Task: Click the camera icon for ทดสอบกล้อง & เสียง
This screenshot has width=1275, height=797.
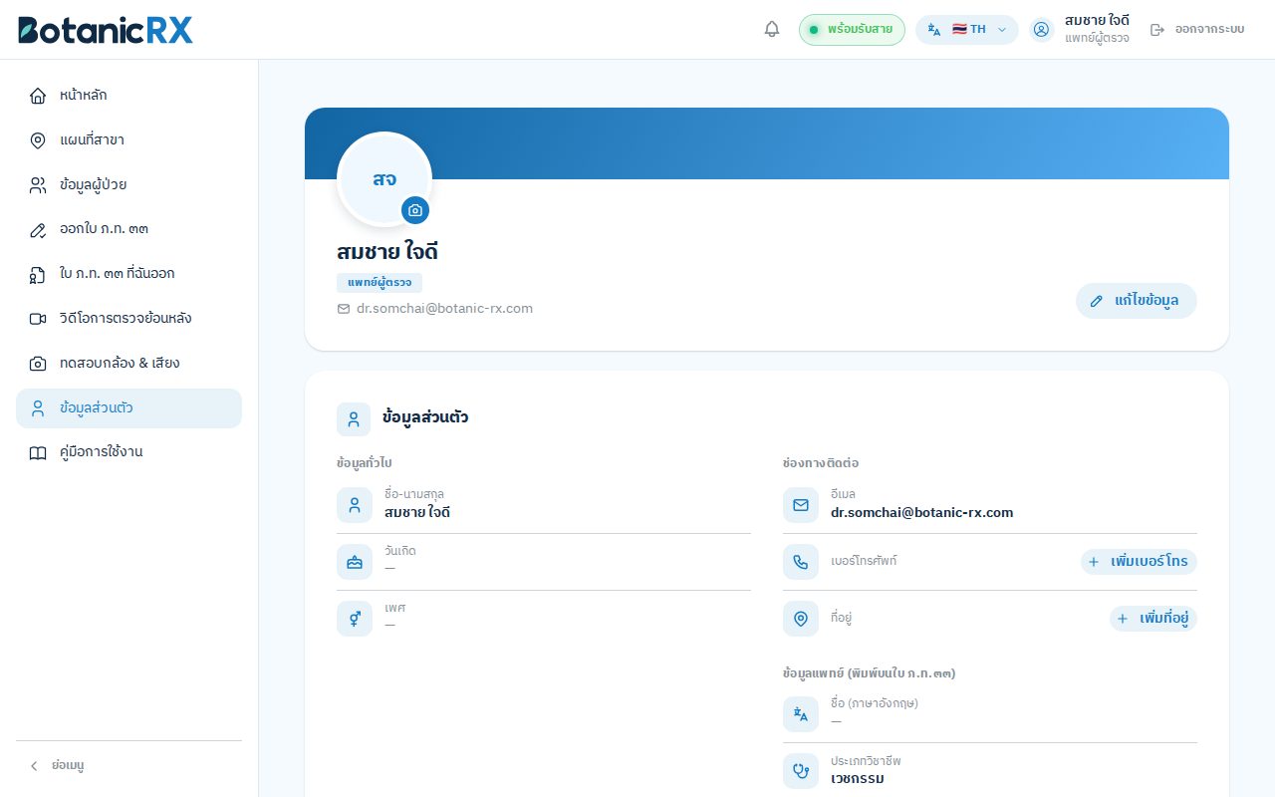Action: point(38,364)
